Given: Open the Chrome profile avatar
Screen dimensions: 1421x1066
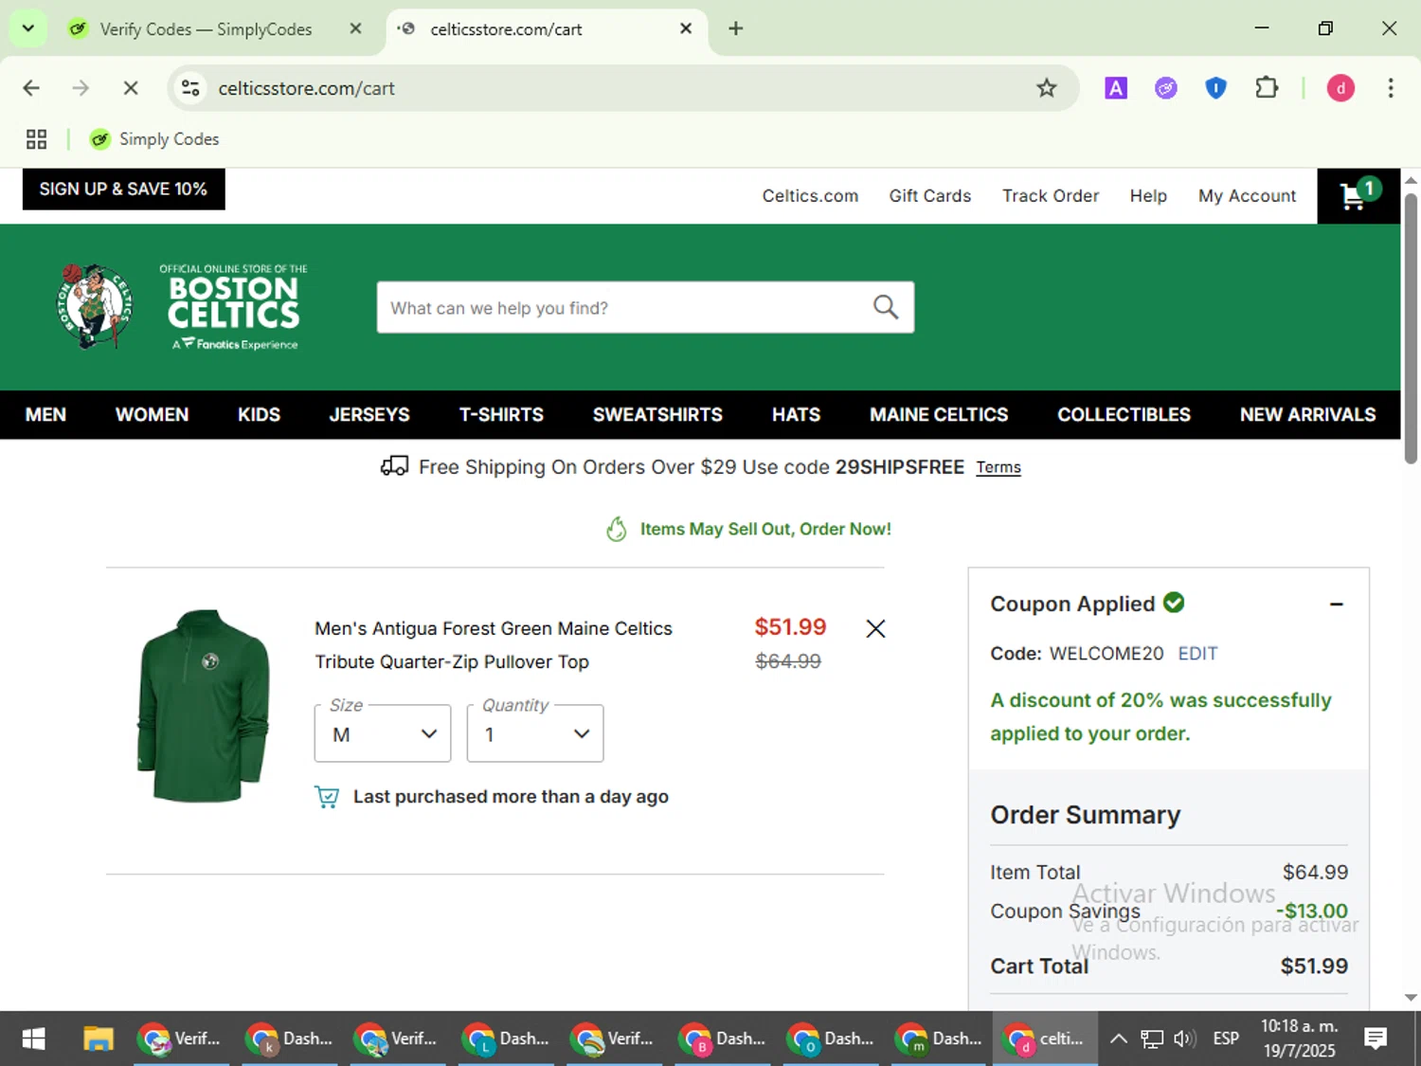Looking at the screenshot, I should [x=1340, y=88].
